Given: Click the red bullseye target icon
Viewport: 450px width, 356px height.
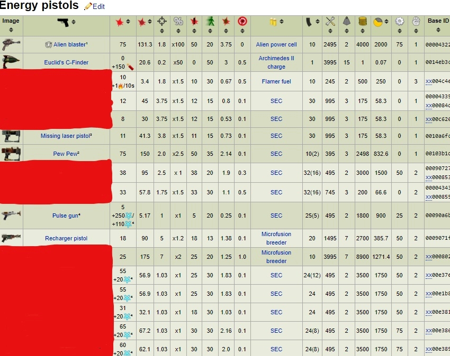Looking at the screenshot, I should [242, 22].
